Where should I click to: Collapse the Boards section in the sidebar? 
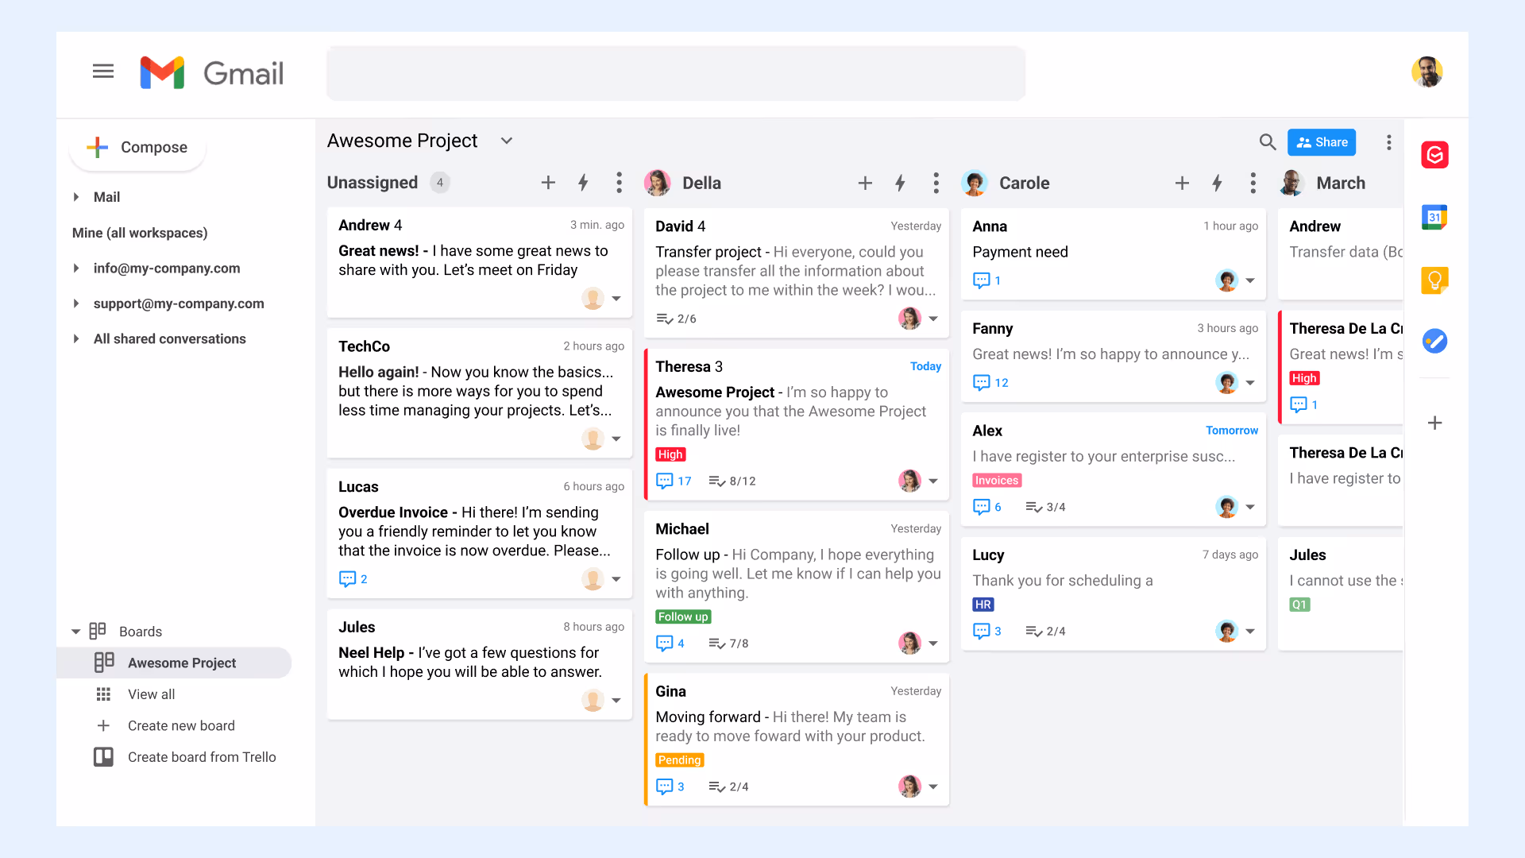click(76, 632)
